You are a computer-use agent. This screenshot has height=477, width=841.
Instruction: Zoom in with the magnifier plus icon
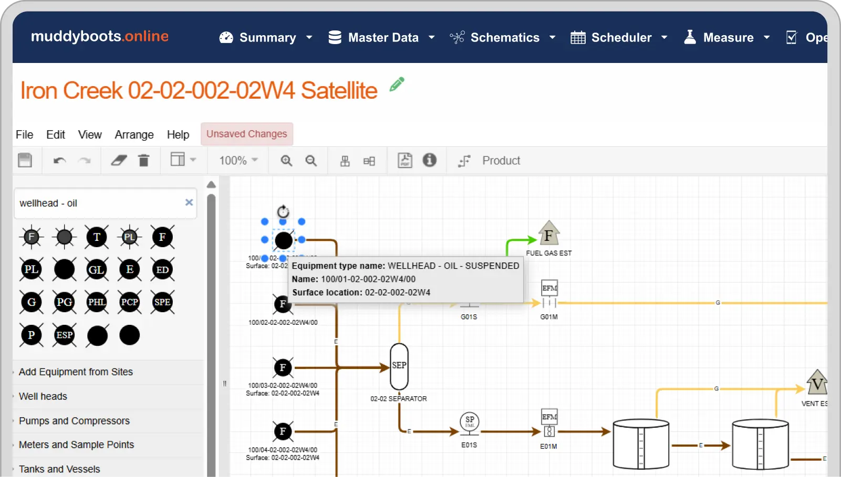pyautogui.click(x=286, y=161)
